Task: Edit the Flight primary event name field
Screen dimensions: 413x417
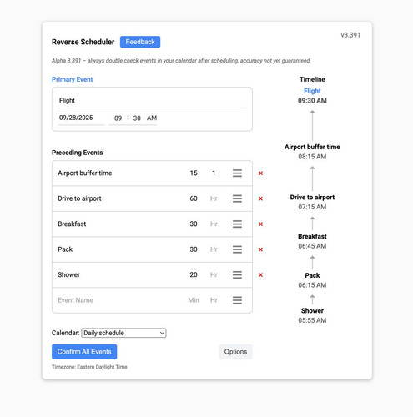Action: click(x=153, y=101)
